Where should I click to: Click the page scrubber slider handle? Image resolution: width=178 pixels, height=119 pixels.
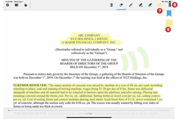[9, 110]
